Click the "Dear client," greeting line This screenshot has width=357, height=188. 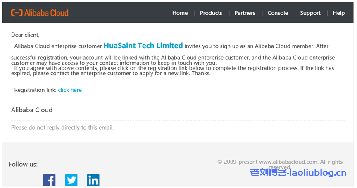pyautogui.click(x=25, y=35)
